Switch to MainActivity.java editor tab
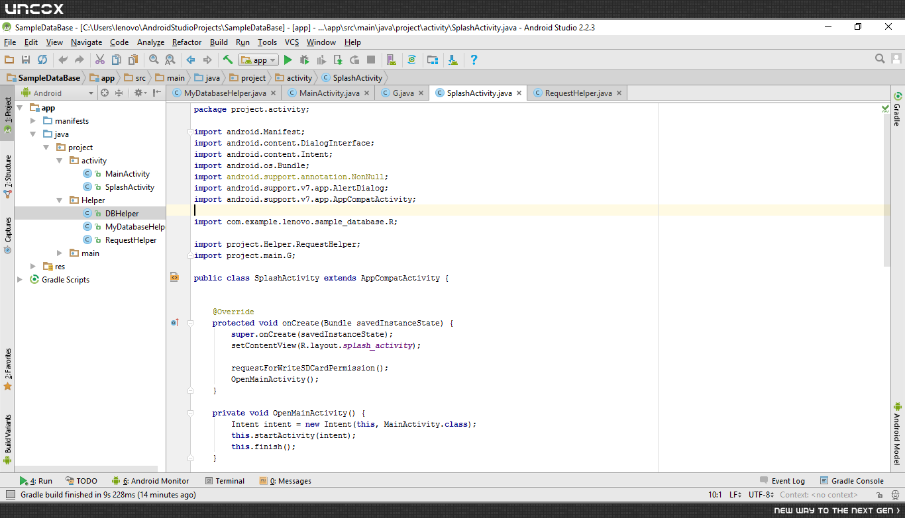Screen dimensions: 905x518 tap(329, 93)
